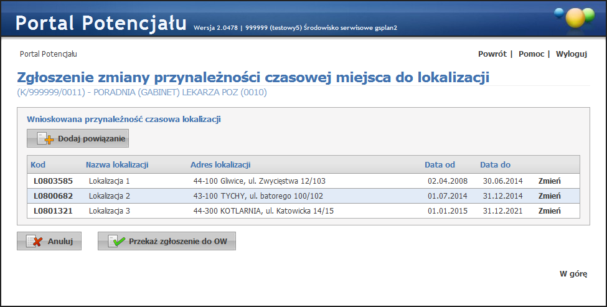Click the Nazwa lokalizacji column header
The height and width of the screenshot is (307, 607).
click(116, 165)
